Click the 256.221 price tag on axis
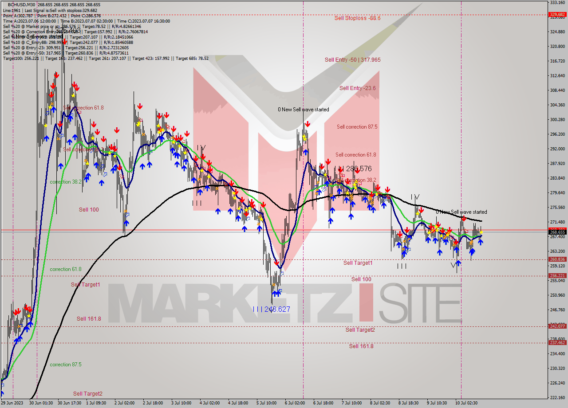568x408 pixels. point(557,275)
